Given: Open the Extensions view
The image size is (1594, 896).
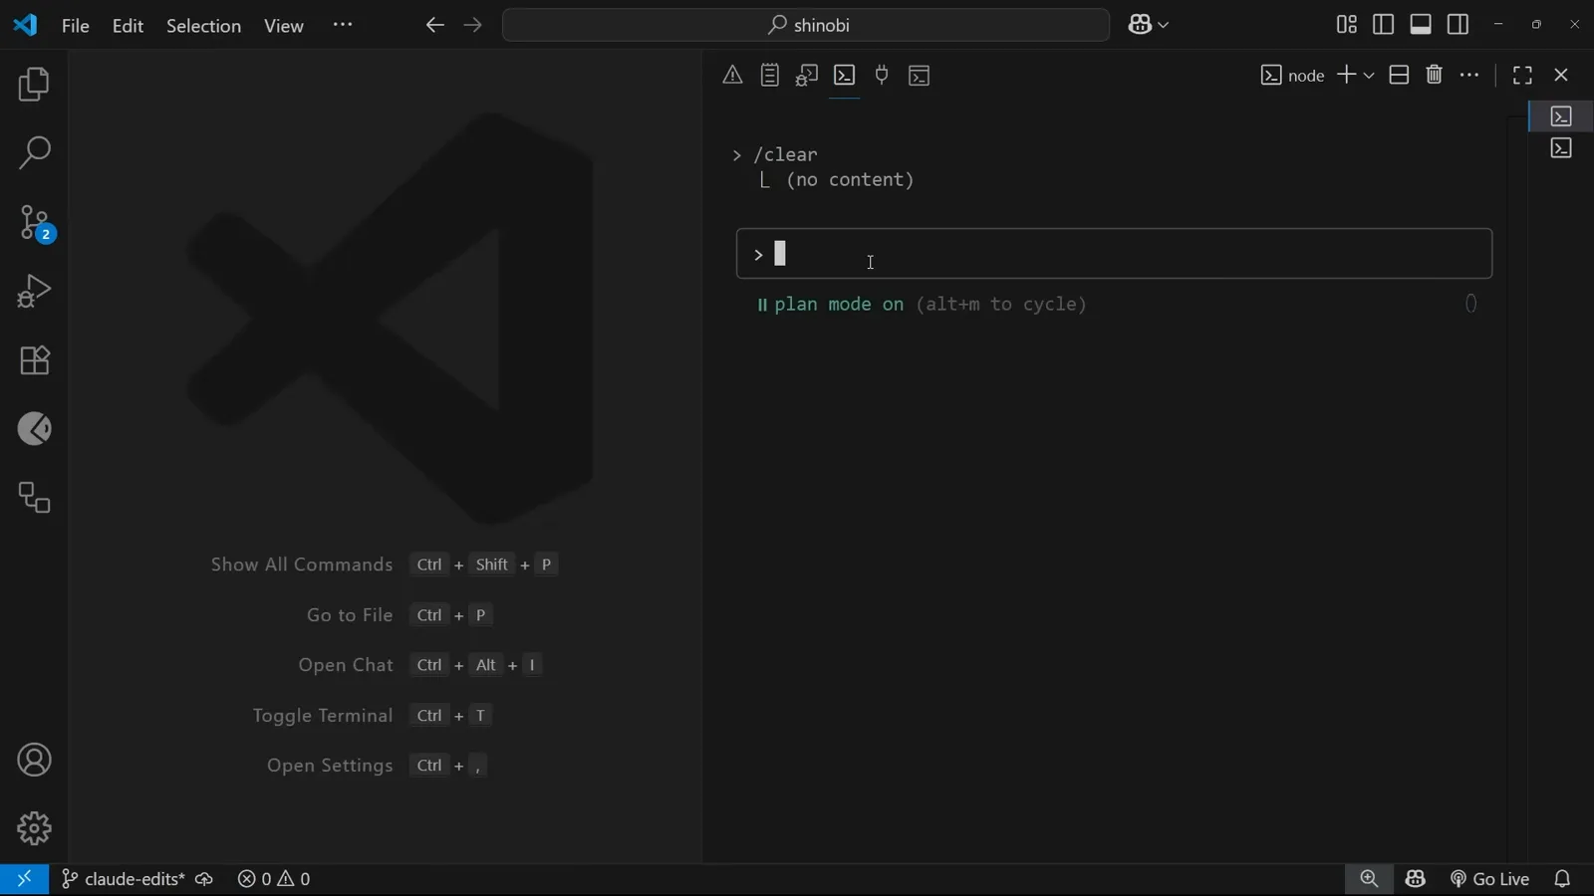Looking at the screenshot, I should click(34, 360).
